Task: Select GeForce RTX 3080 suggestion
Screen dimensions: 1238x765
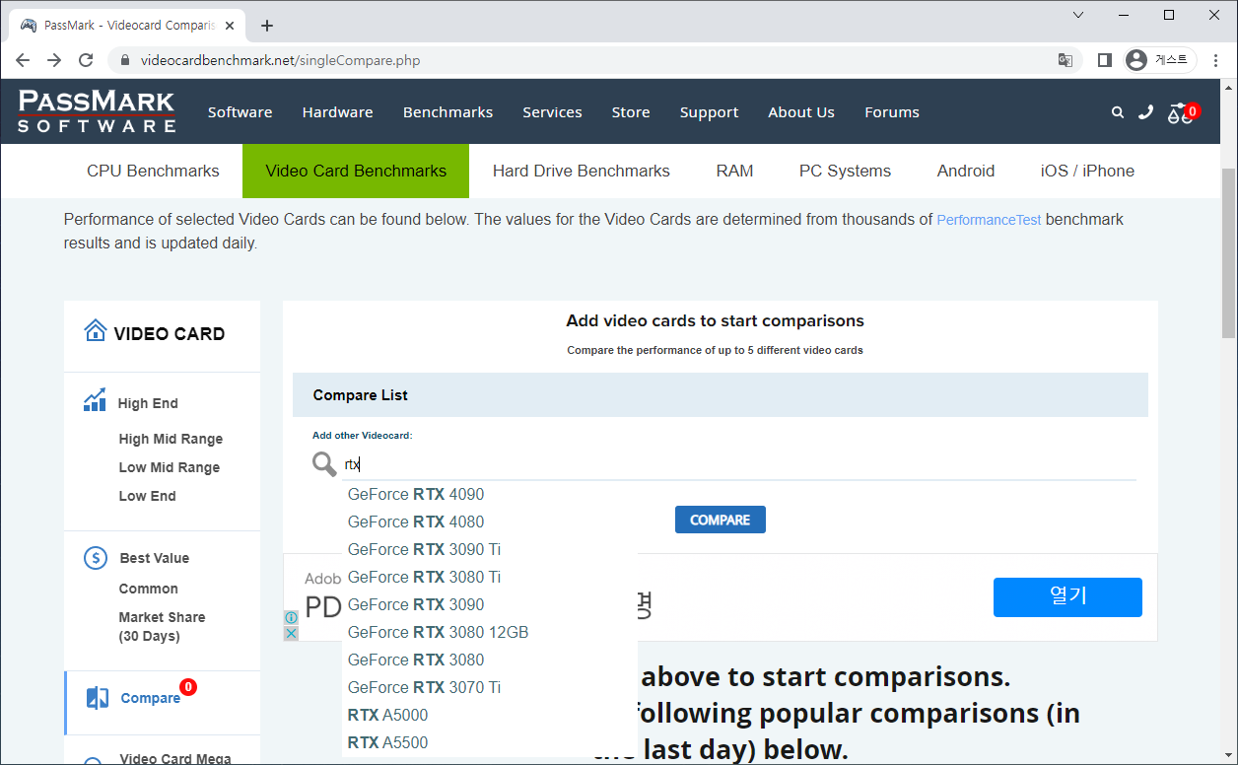Action: (490, 661)
